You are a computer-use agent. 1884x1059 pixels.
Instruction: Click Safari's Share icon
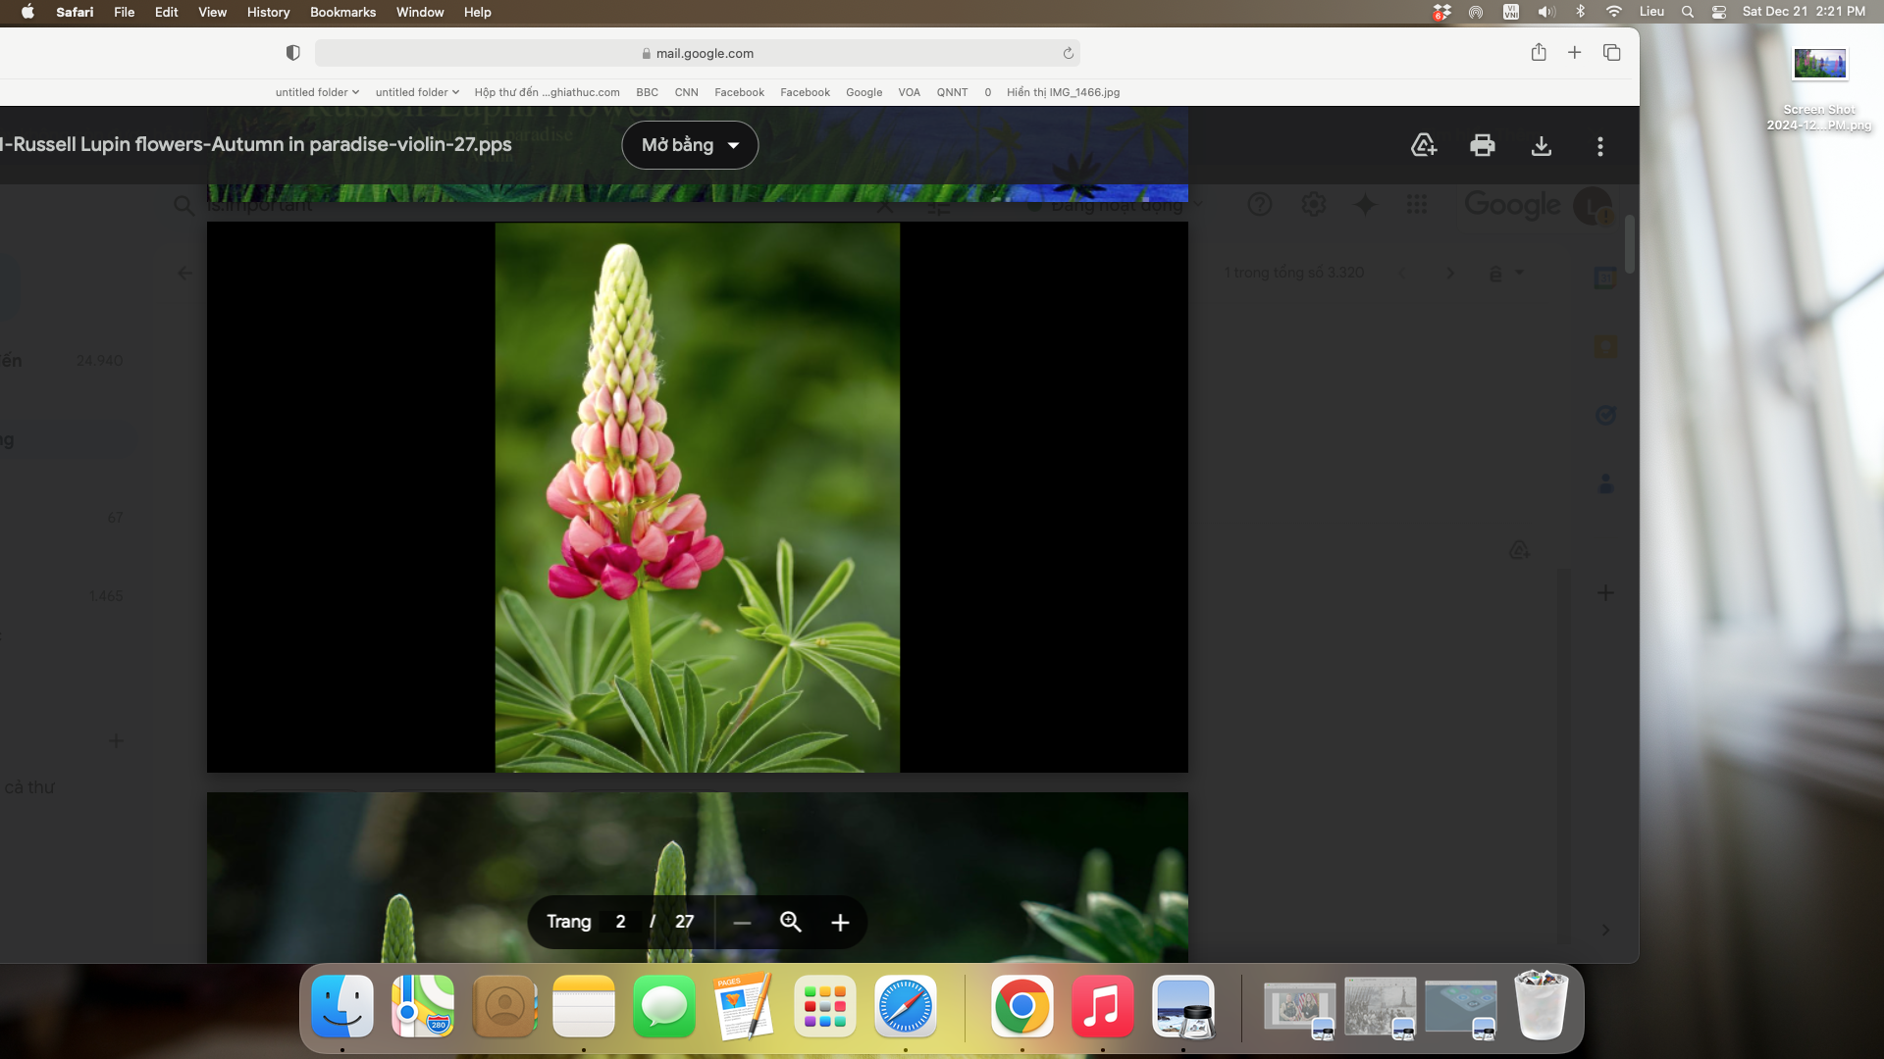click(x=1539, y=53)
